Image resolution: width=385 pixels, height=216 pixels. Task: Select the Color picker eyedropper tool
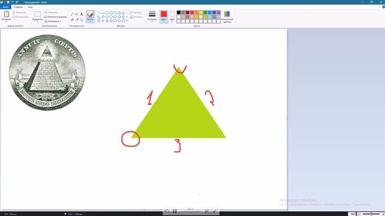(77, 20)
